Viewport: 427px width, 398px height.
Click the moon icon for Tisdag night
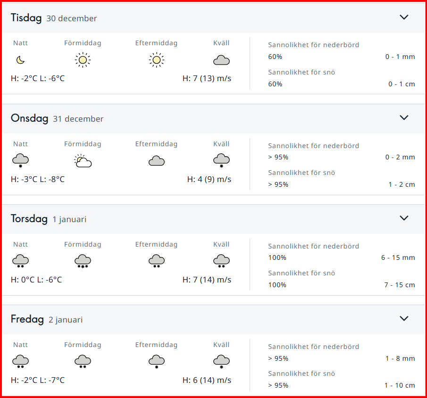pos(20,60)
